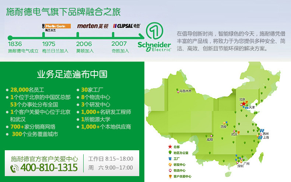This screenshot has width=291, height=182.
Task: Click the 西安 city label on map
Action: tap(224, 127)
